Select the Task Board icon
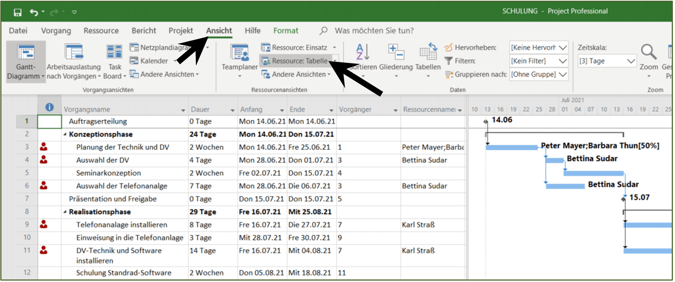 pos(114,52)
